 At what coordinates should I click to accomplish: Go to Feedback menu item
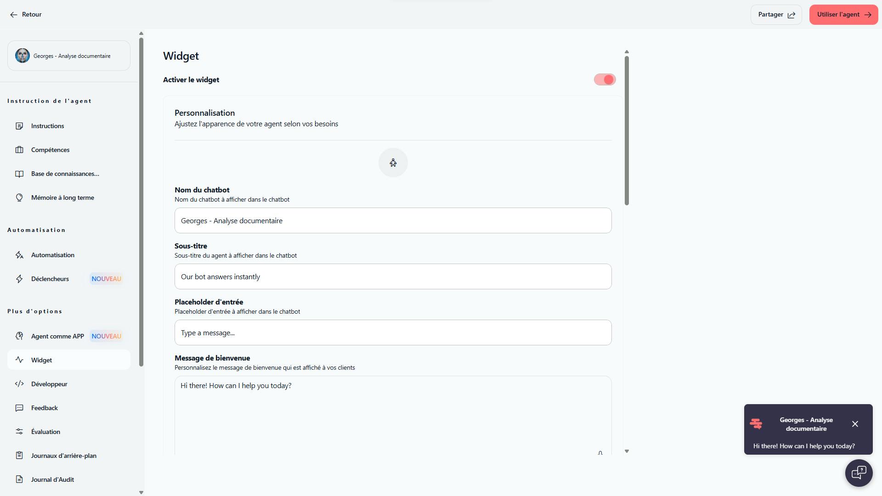[45, 408]
